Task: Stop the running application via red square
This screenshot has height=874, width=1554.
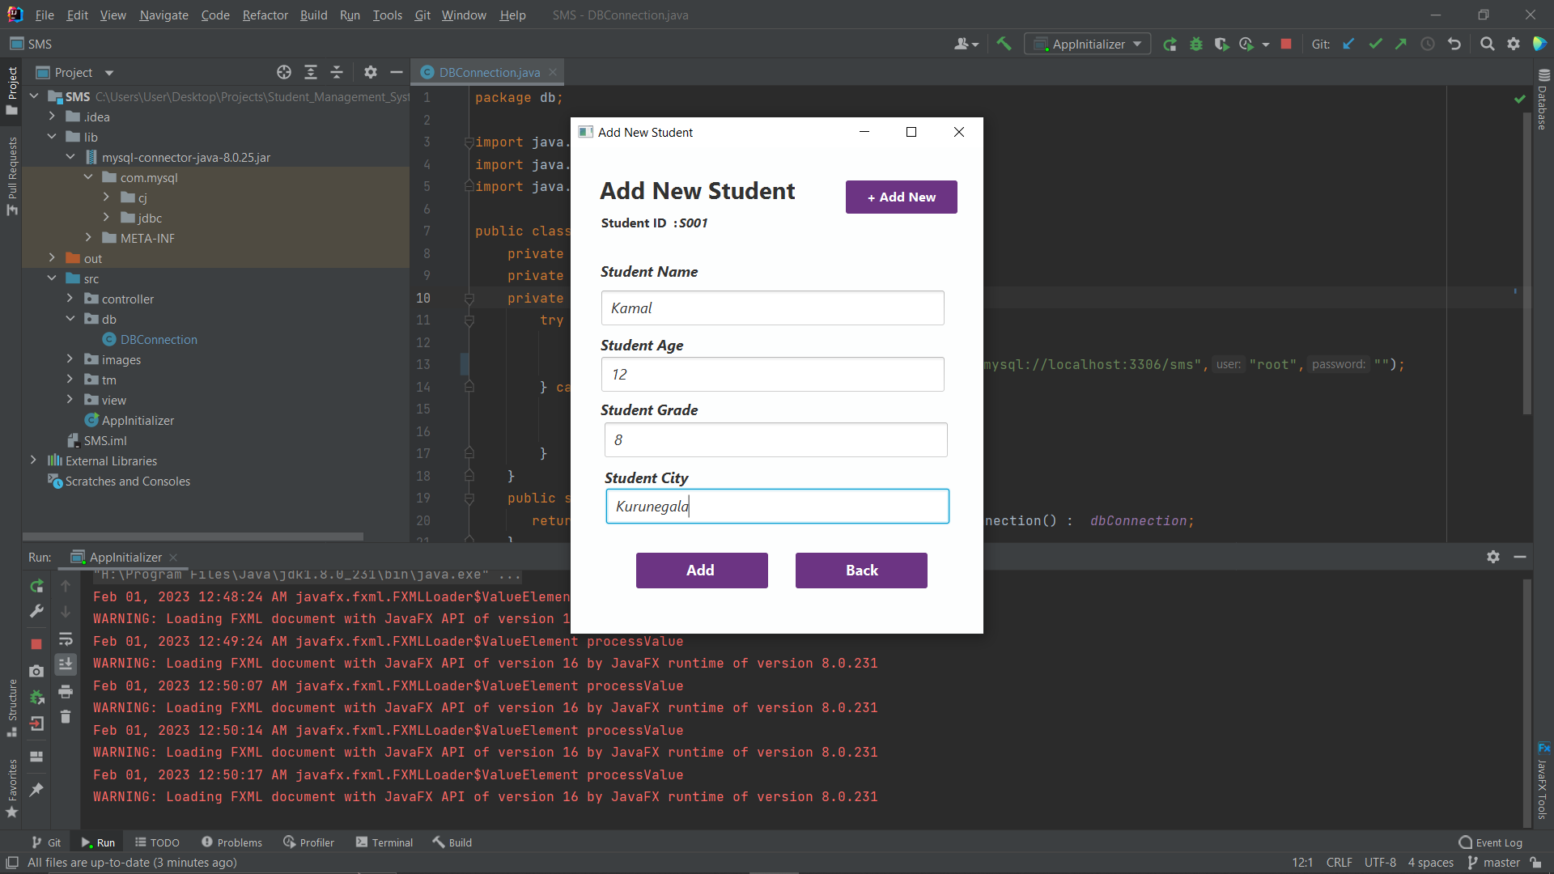Action: pyautogui.click(x=1285, y=44)
